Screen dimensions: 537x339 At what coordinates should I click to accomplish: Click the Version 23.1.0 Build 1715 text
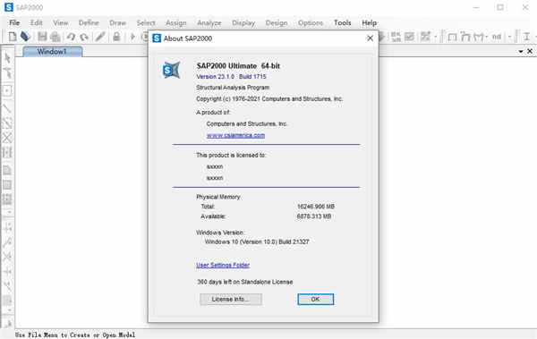[231, 76]
